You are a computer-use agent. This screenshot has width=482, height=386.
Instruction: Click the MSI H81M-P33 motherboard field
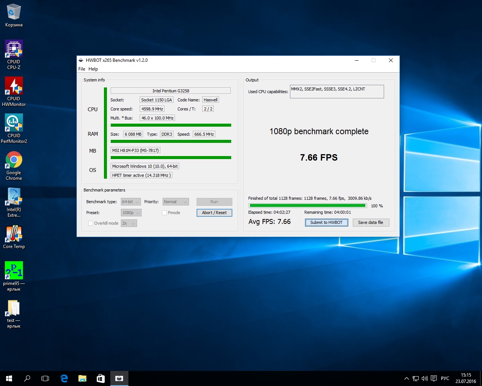click(x=136, y=150)
